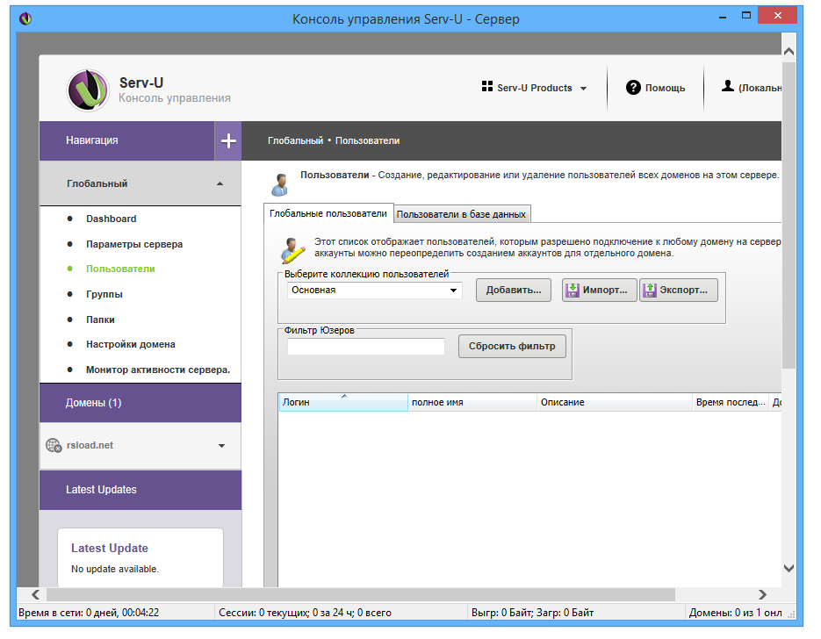Image resolution: width=821 pixels, height=639 pixels.
Task: Click the Выгр/Загр status bar entry
Action: pos(532,613)
